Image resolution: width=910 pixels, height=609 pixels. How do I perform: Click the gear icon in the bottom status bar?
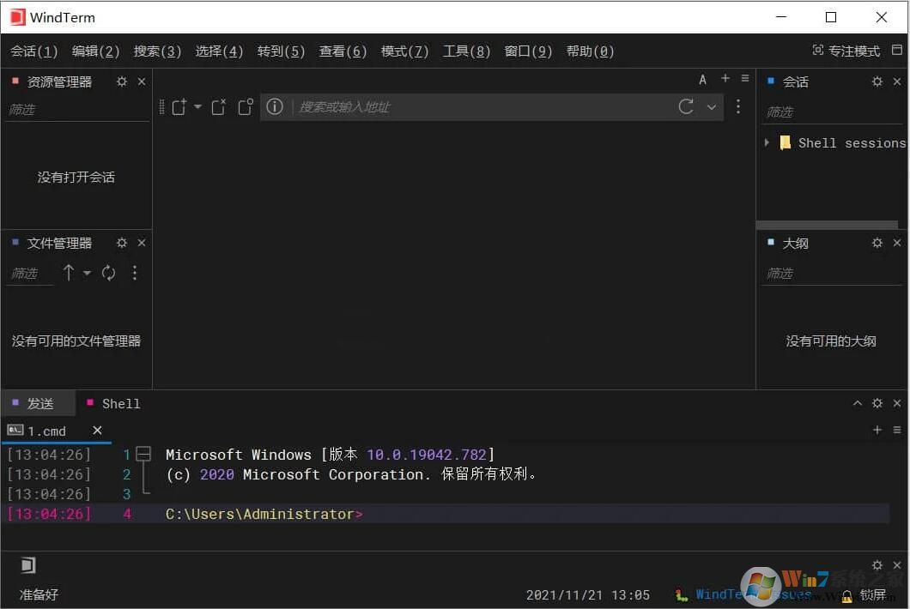tap(877, 564)
